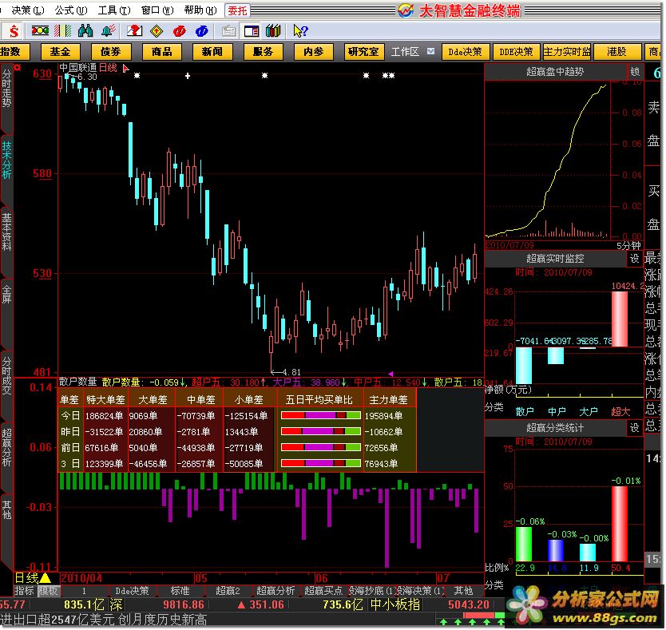Click 设 on 超赢分类统计 panel
This screenshot has height=630, width=666.
[x=634, y=428]
